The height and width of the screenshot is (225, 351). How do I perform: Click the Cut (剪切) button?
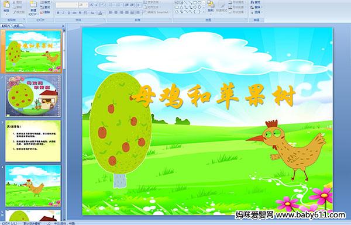(x=17, y=2)
